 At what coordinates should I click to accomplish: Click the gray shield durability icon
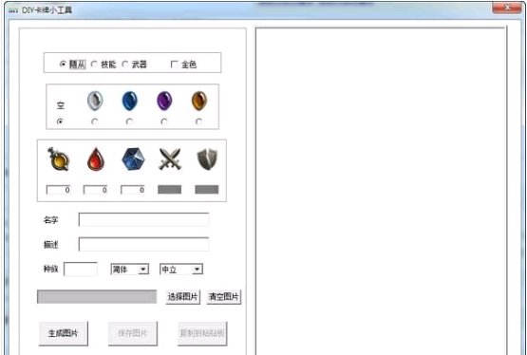click(x=207, y=159)
